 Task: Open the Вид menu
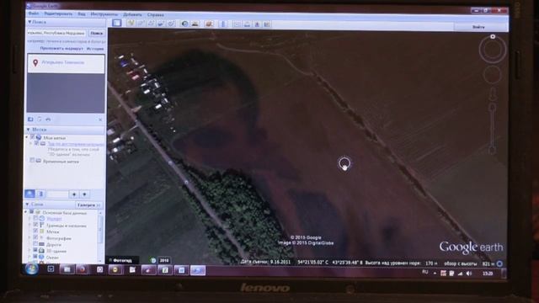82,14
